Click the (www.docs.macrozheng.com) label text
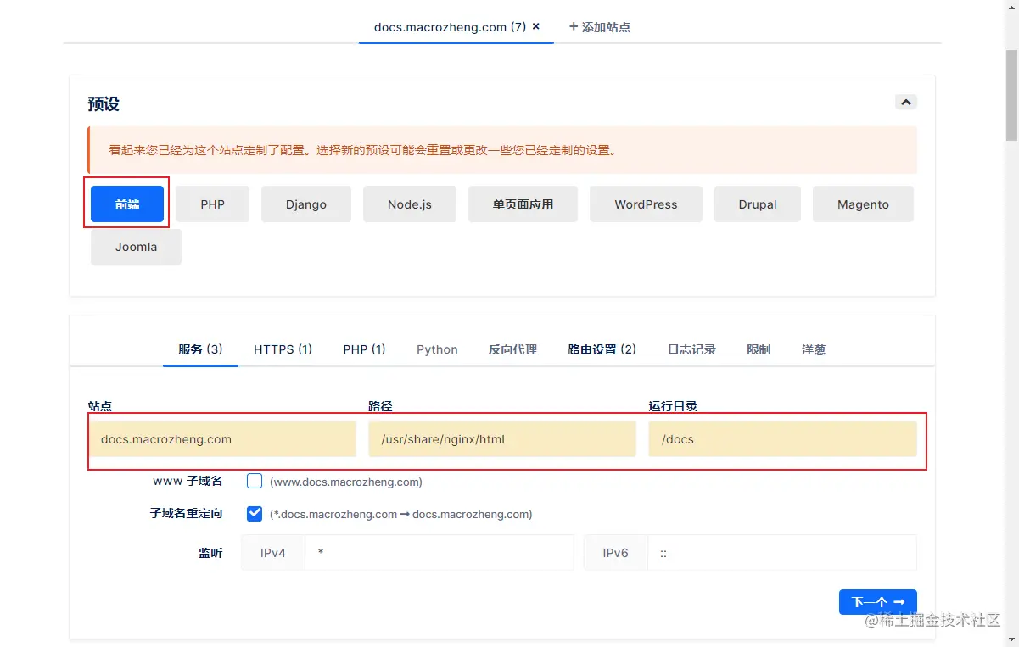Viewport: 1019px width, 647px height. tap(346, 482)
